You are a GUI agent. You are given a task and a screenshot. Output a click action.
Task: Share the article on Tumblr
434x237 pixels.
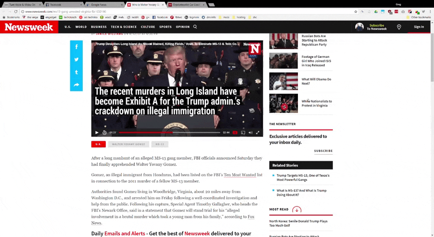(x=76, y=72)
